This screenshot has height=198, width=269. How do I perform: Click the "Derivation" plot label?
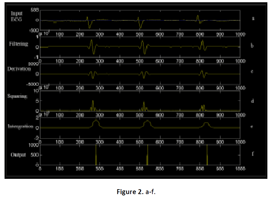[19, 69]
